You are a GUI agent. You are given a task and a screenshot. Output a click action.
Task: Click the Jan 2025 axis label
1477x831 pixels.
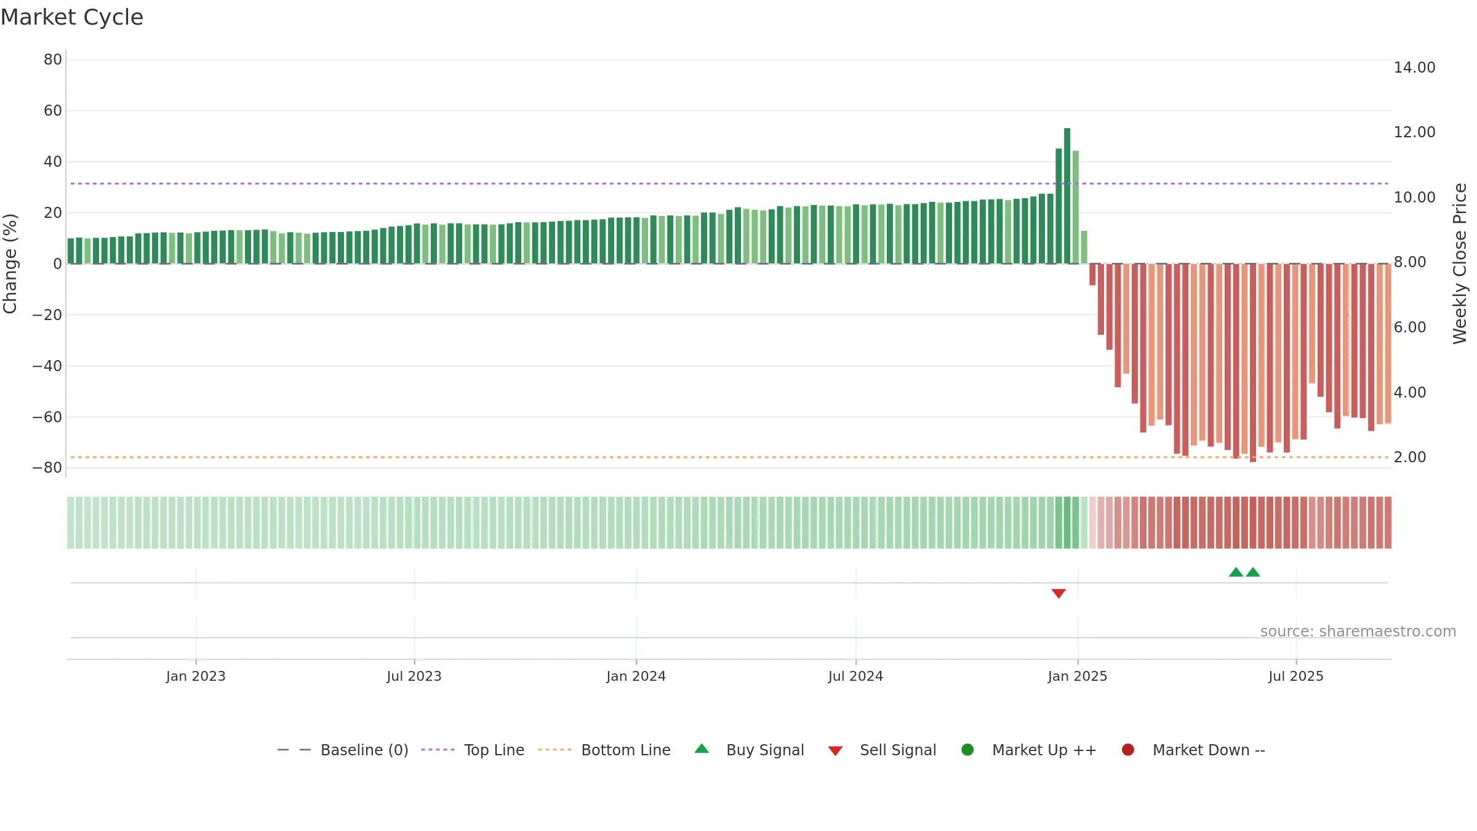pyautogui.click(x=1078, y=676)
